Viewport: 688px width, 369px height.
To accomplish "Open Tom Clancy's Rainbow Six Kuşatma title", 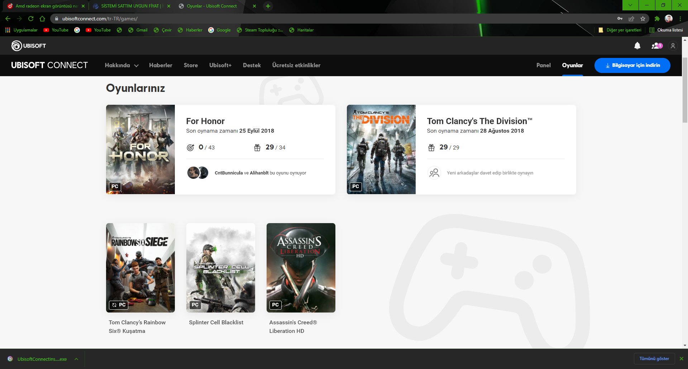I will [137, 327].
